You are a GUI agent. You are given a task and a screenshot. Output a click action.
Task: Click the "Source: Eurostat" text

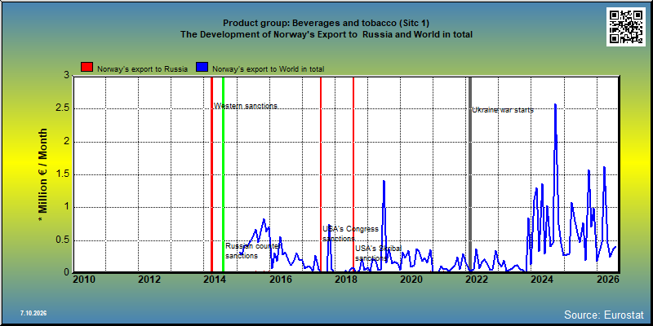(604, 315)
